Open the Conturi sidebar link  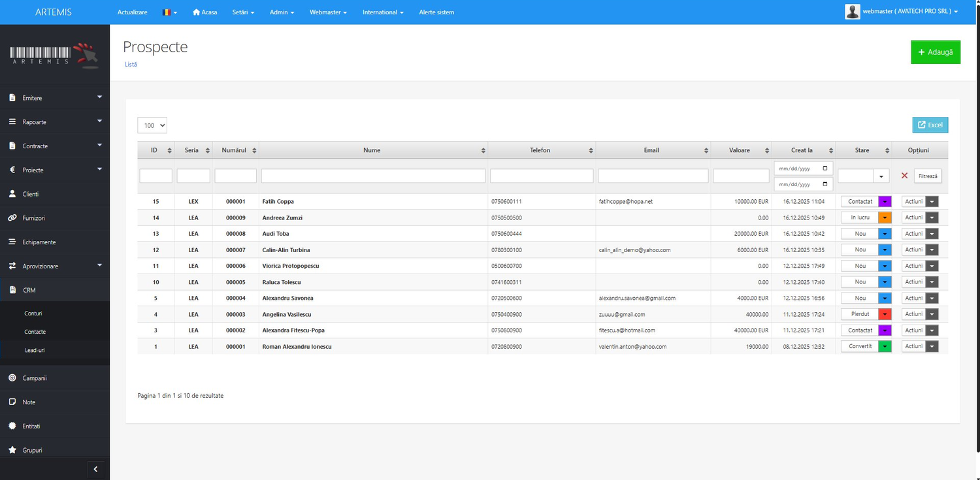[33, 313]
